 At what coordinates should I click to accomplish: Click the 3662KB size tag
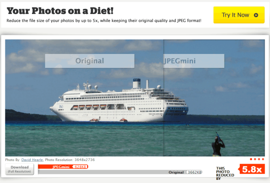[x=194, y=172]
